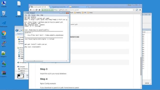Viewport: 160px width, 90px height.
Task: Click the Chrome address bar URL
Action: (66, 10)
